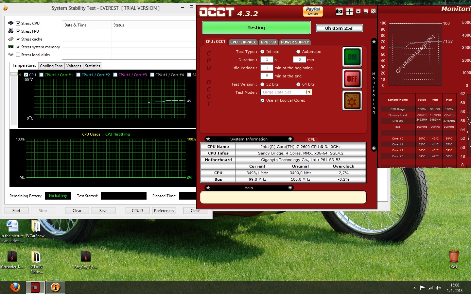471x294 pixels.
Task: Click the CPU Throttling graph label
Action: 117,134
